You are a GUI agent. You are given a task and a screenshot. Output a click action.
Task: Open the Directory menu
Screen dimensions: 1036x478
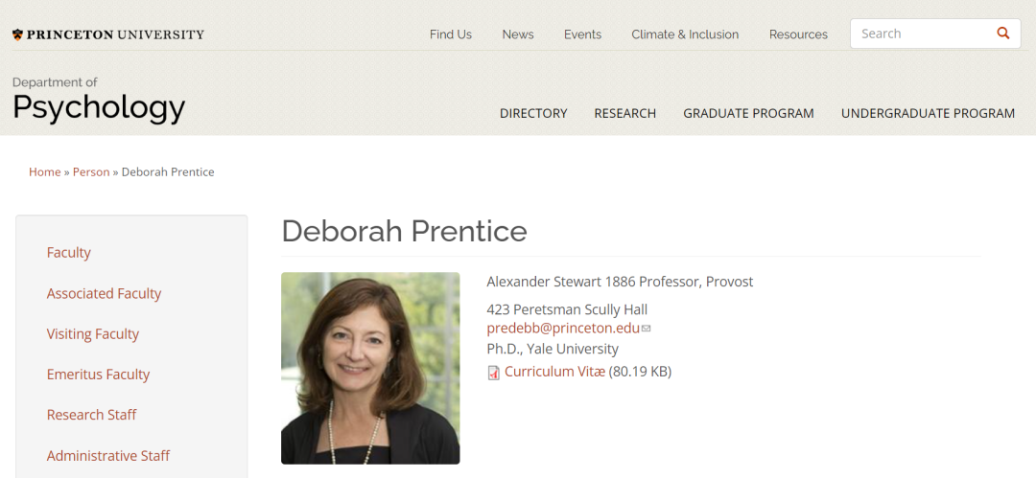(x=533, y=113)
